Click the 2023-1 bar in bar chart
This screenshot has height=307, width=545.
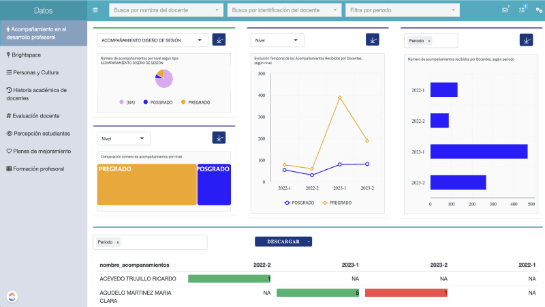point(479,151)
